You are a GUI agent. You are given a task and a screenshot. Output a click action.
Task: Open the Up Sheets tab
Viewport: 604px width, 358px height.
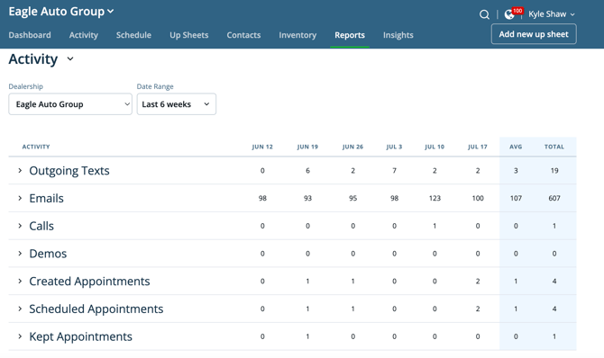coord(189,35)
